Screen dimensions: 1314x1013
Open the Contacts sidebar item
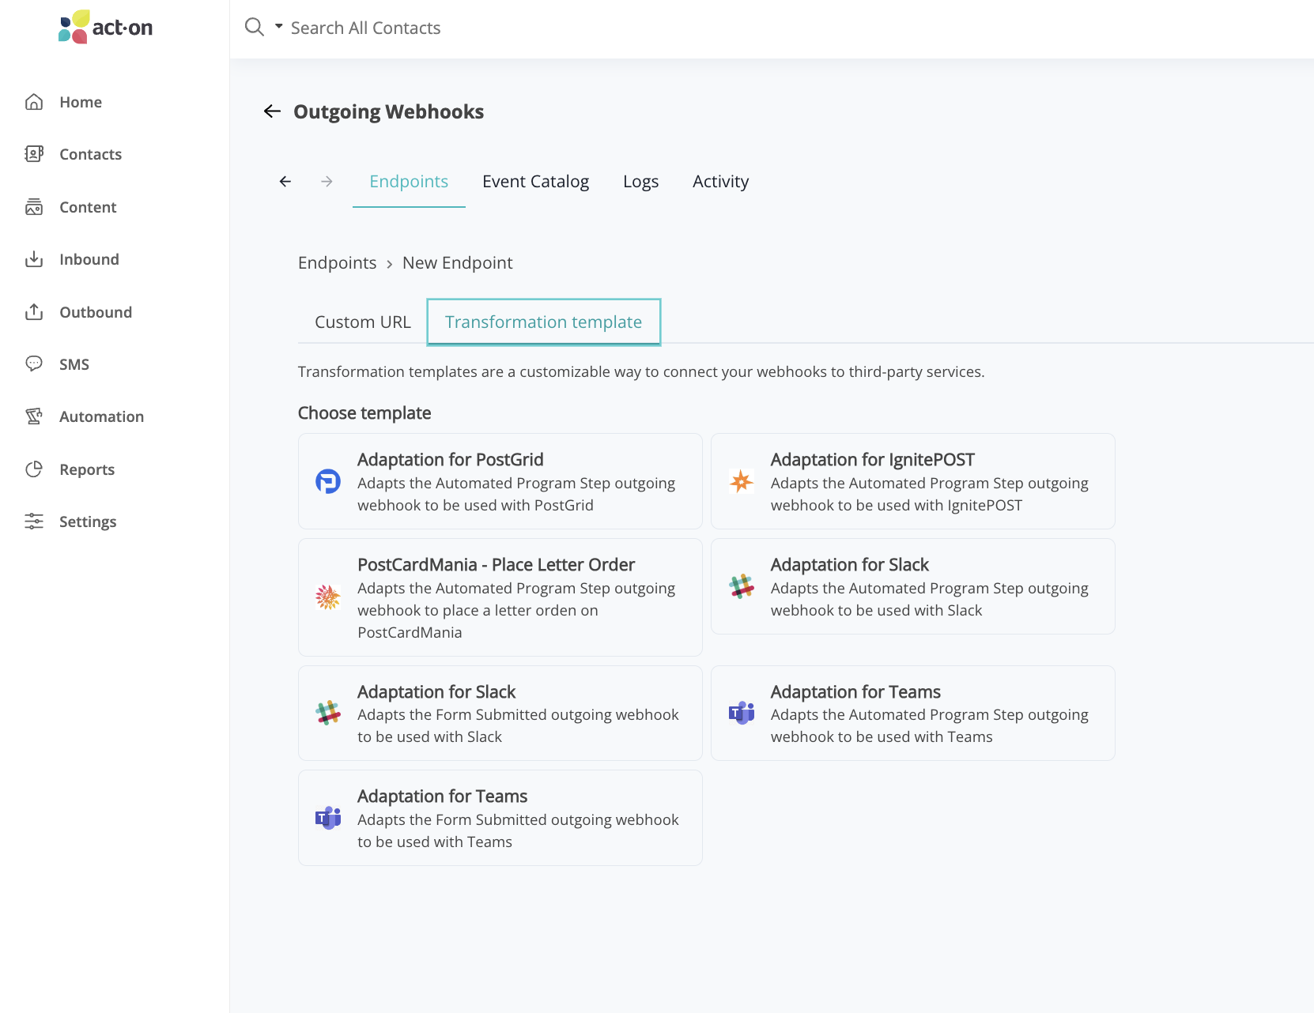(x=90, y=154)
